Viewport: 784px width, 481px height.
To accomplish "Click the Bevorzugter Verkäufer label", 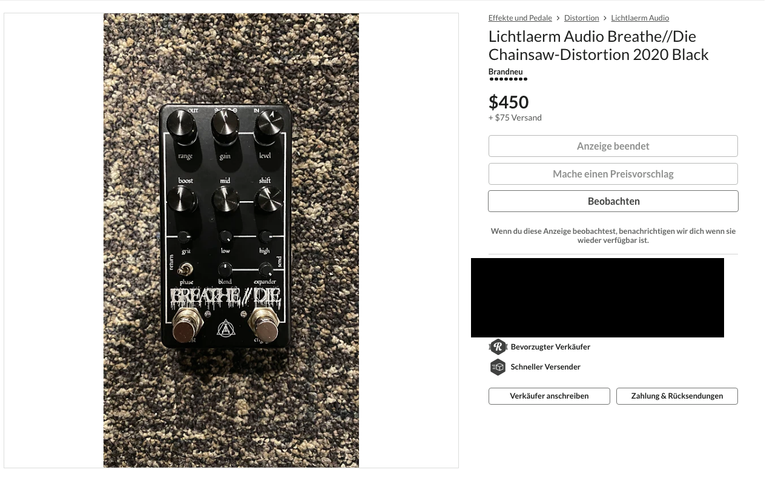I will [550, 347].
